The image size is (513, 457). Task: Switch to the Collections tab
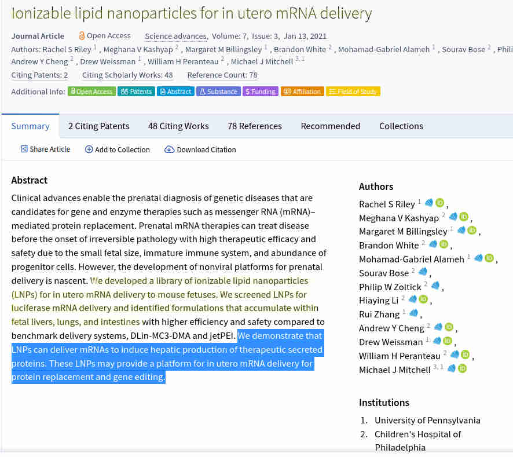(401, 126)
